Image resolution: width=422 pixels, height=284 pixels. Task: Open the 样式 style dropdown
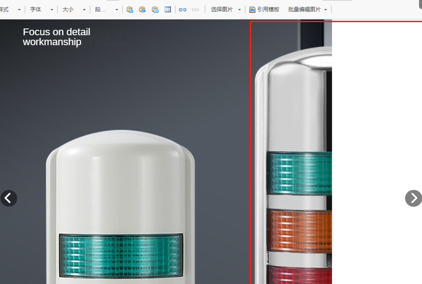point(10,10)
